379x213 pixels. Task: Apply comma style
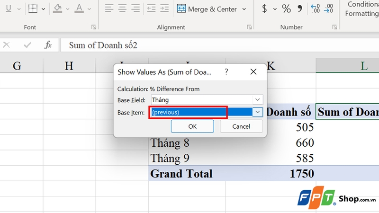(x=300, y=9)
